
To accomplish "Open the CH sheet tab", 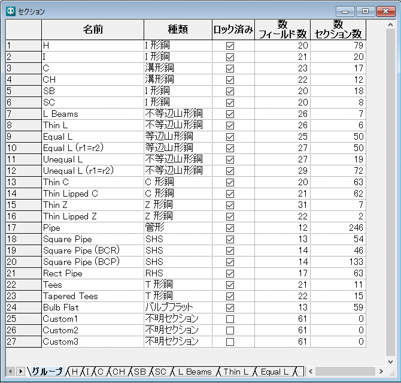I will pyautogui.click(x=119, y=372).
